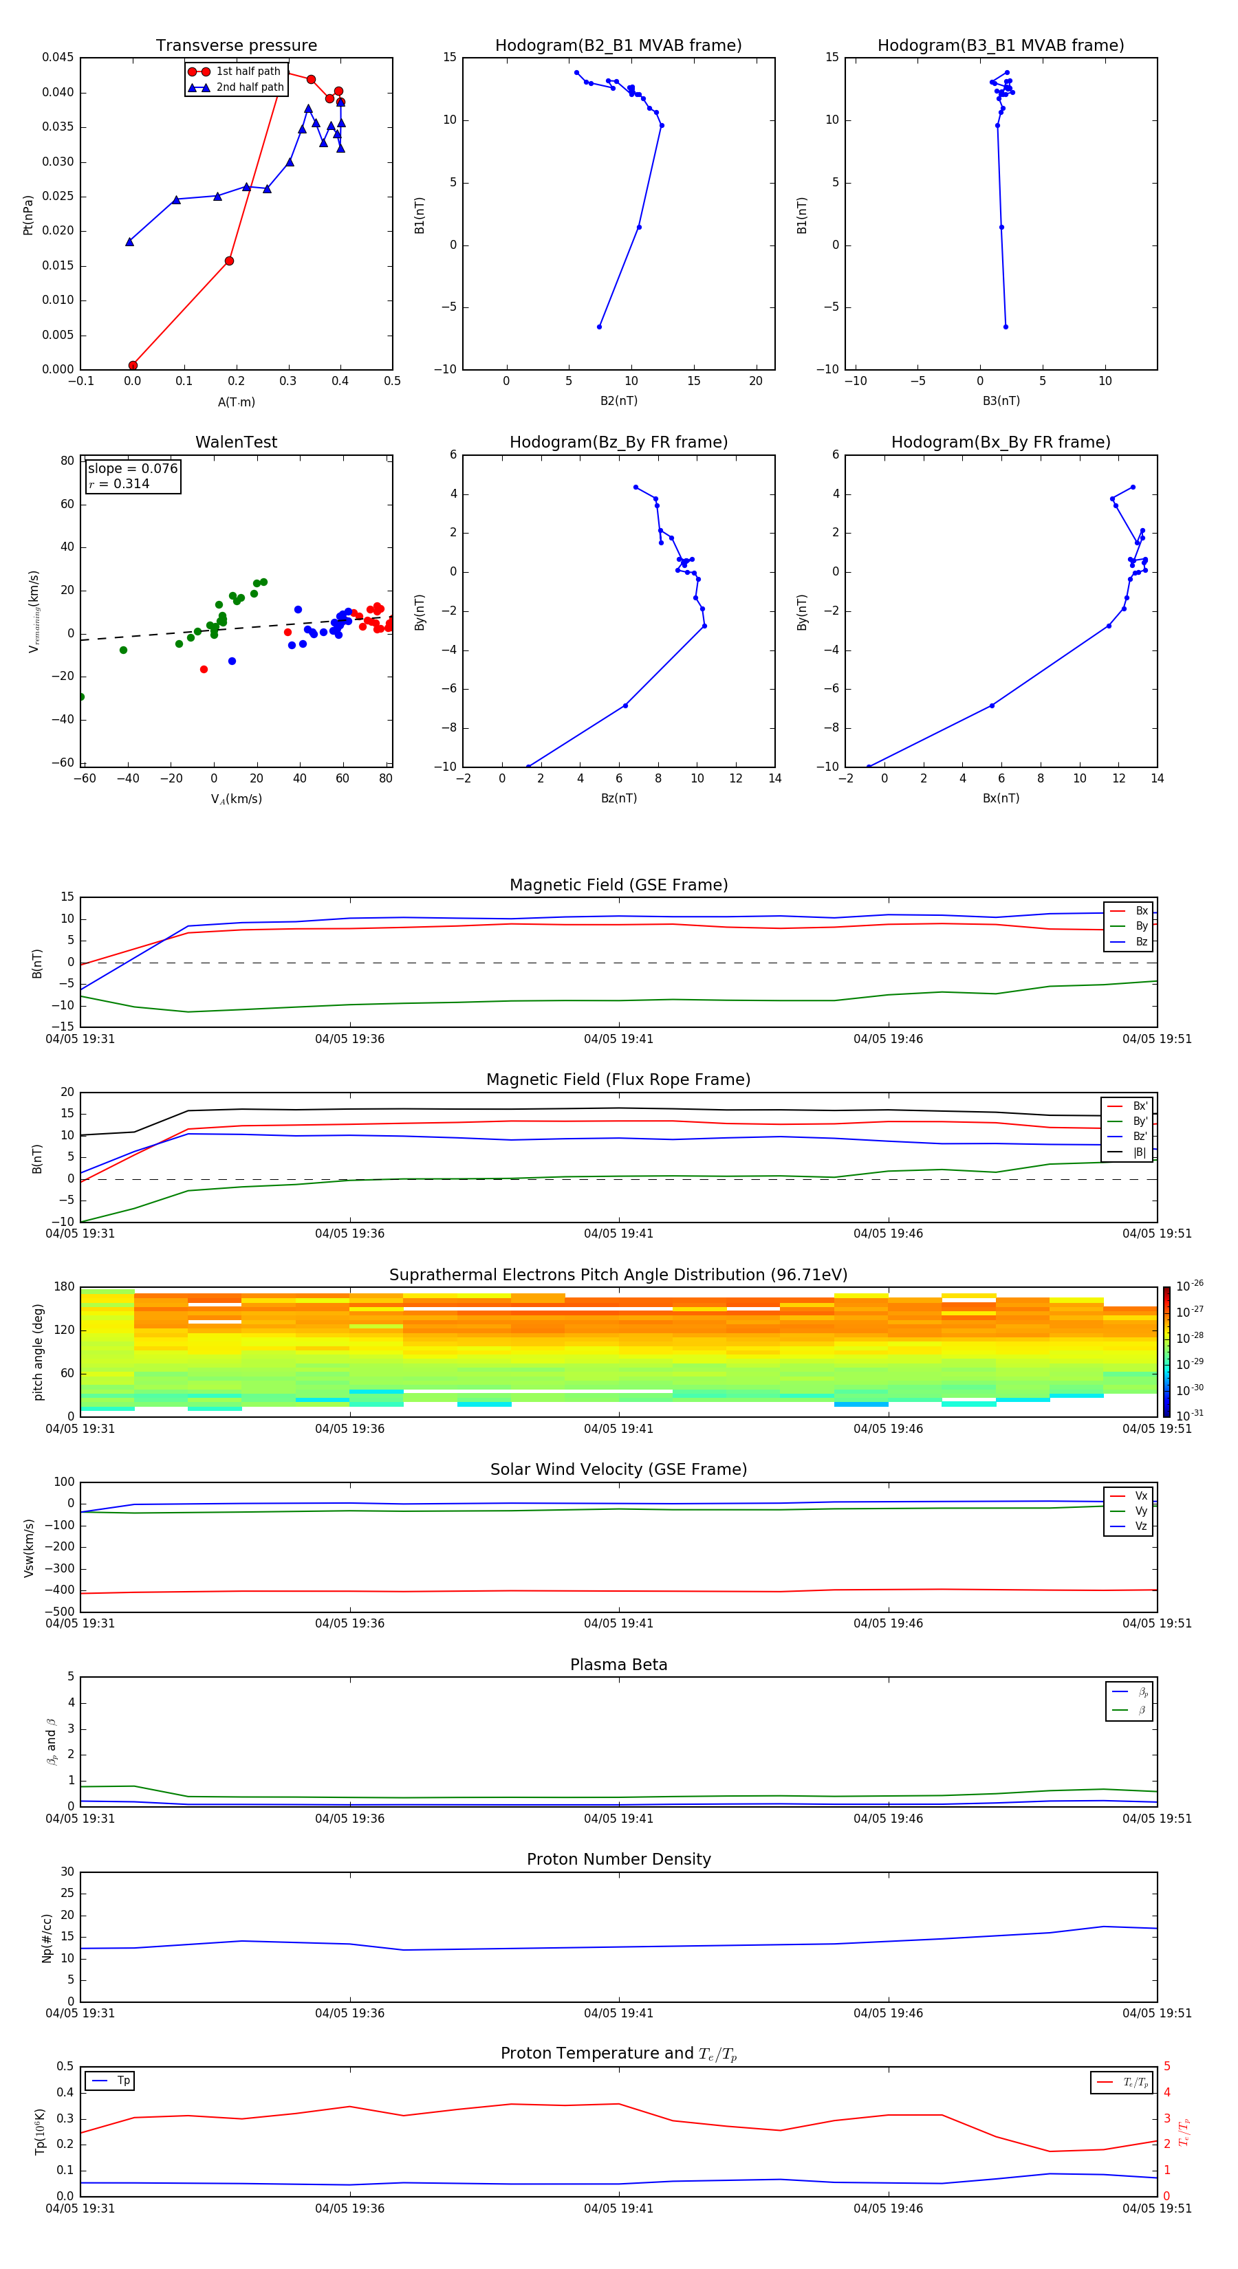Image resolution: width=1238 pixels, height=2269 pixels.
Task: Click the red data point at Transverse pressure origin
Action: 133,366
